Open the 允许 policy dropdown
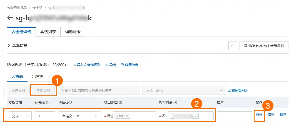Image resolution: width=289 pixels, height=125 pixels. pos(20,116)
